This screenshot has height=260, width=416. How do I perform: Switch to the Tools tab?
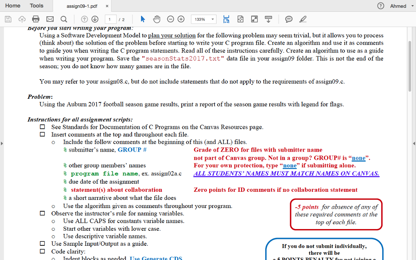coord(37,6)
